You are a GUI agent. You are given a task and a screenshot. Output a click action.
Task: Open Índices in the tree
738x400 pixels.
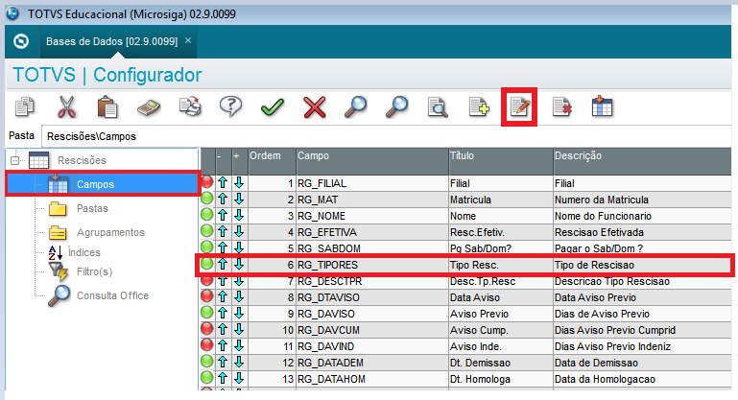tap(84, 252)
